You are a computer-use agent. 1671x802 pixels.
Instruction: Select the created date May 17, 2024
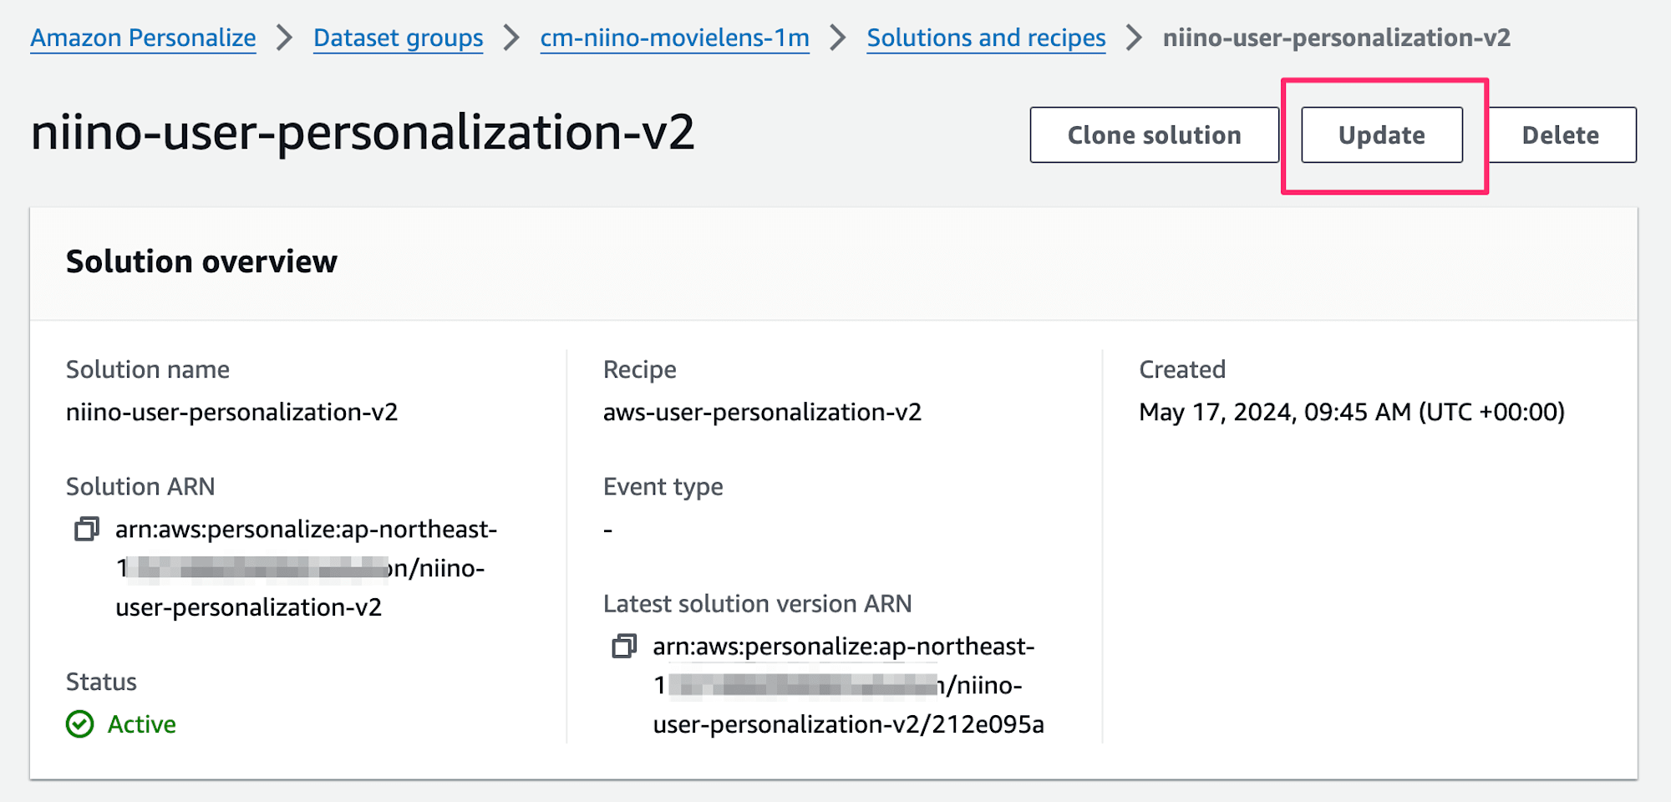pos(1352,412)
